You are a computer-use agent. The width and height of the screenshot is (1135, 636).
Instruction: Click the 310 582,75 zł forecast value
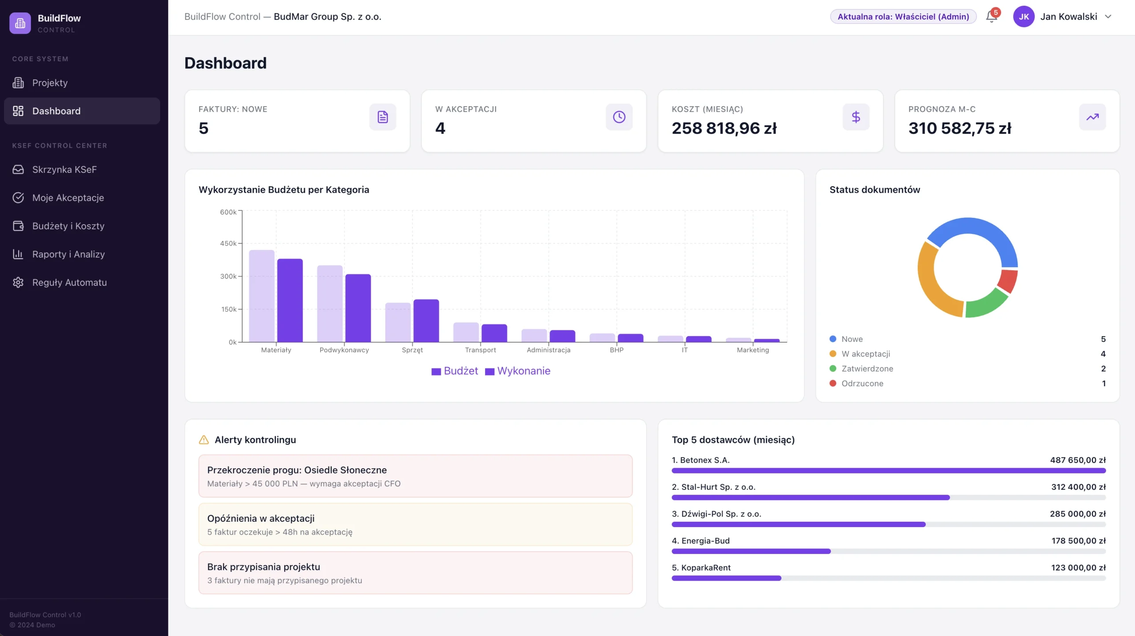pyautogui.click(x=960, y=128)
